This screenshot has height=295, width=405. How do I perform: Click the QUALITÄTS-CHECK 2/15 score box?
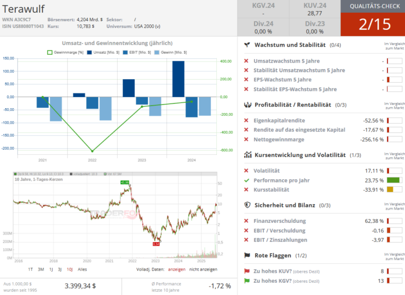tap(373, 18)
